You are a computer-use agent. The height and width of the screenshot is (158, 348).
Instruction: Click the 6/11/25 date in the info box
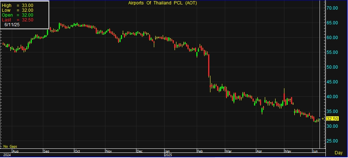click(x=12, y=25)
